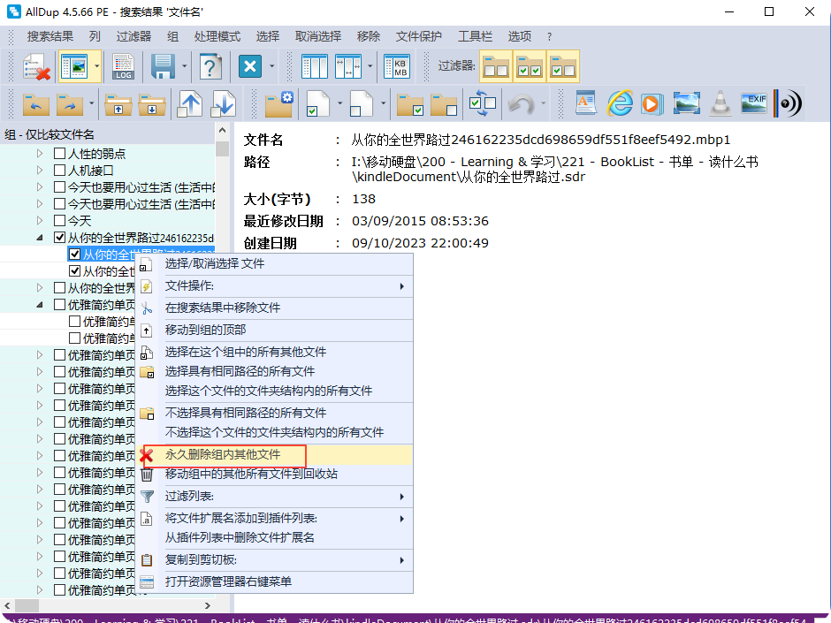Toggle file size display between KB and MB
831x623 pixels.
396,66
